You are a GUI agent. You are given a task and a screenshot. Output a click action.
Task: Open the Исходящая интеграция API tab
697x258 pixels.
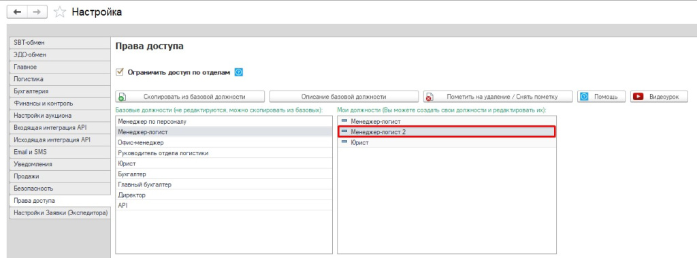tap(59, 140)
